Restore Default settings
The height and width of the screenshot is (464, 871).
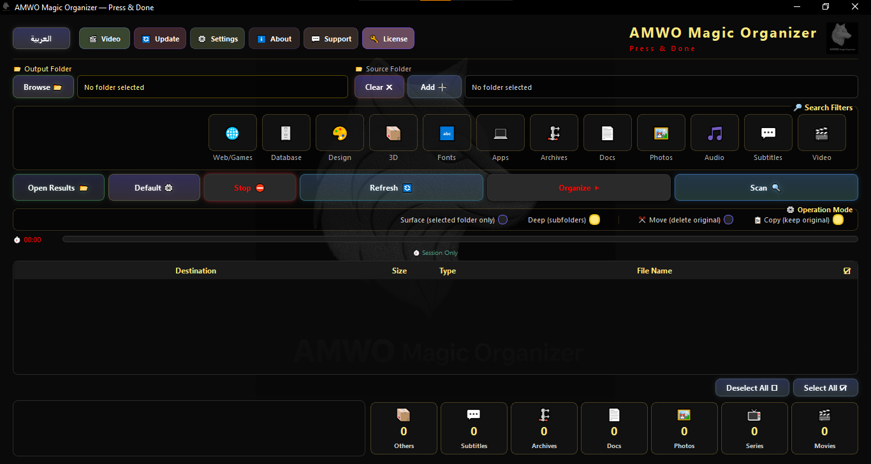click(x=154, y=188)
